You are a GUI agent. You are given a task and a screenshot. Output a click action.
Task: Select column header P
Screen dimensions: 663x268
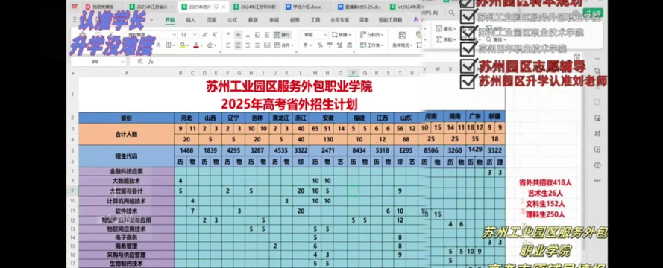[353, 73]
